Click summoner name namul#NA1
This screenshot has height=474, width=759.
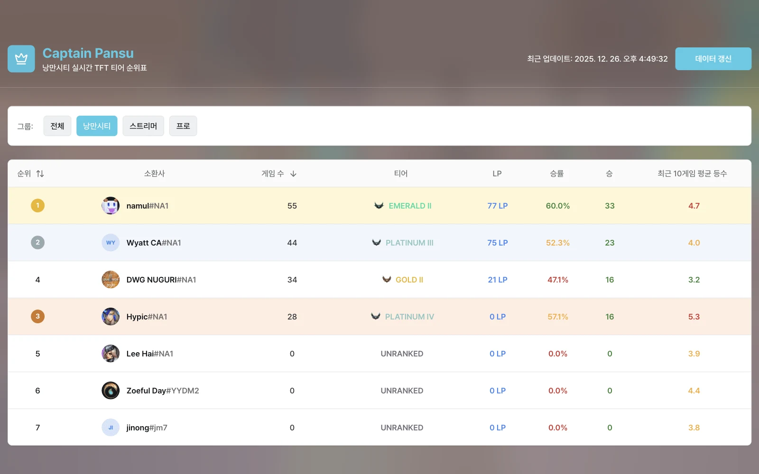[x=148, y=206]
